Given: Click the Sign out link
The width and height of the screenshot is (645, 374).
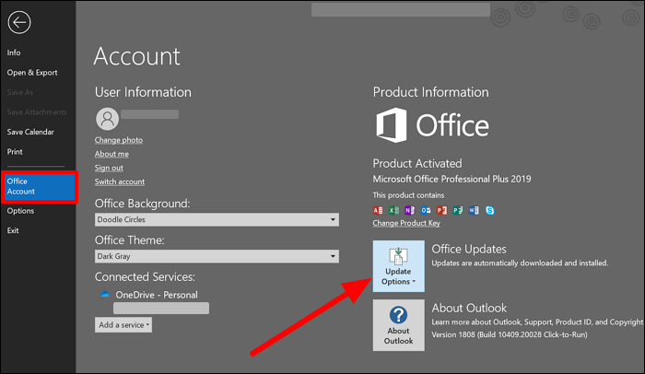Looking at the screenshot, I should [109, 168].
